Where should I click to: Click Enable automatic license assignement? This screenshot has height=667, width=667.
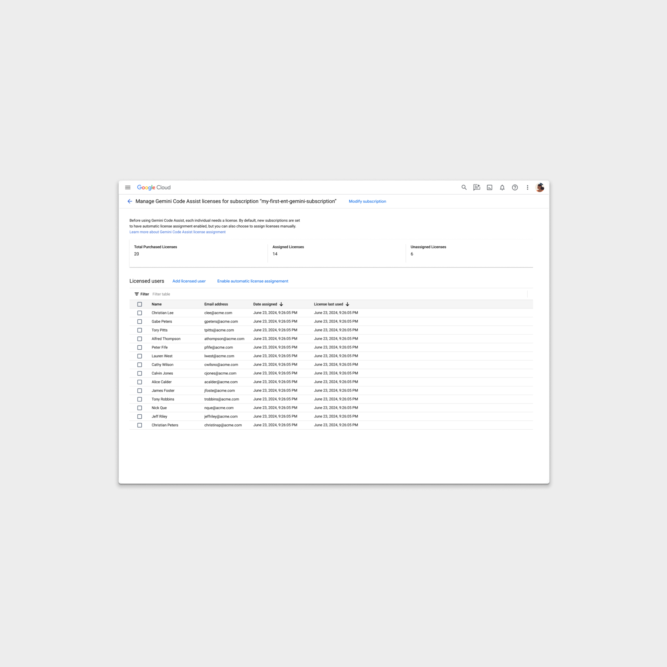253,281
